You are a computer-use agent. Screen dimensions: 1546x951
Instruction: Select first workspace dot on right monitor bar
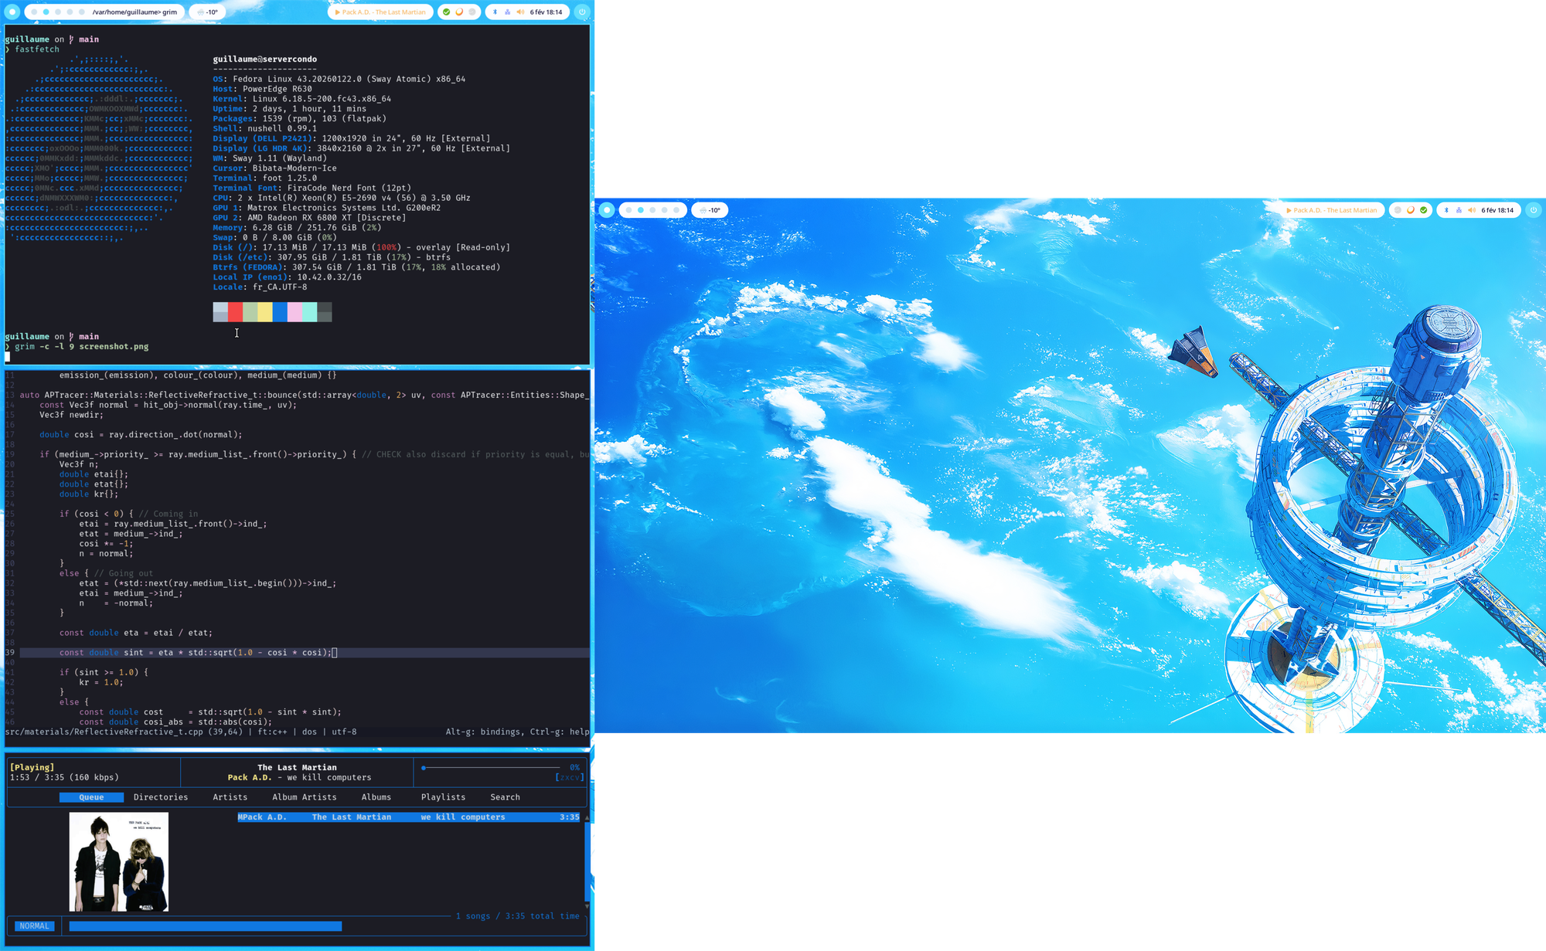[628, 210]
